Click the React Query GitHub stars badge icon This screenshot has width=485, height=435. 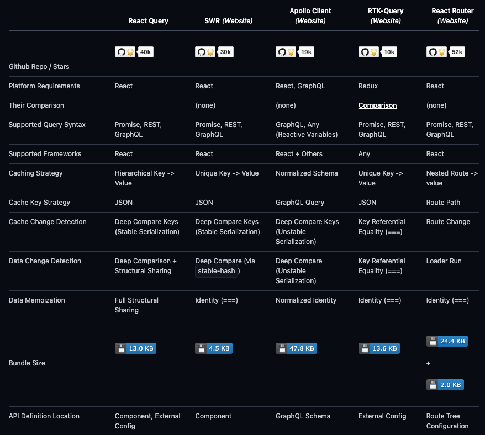[125, 52]
